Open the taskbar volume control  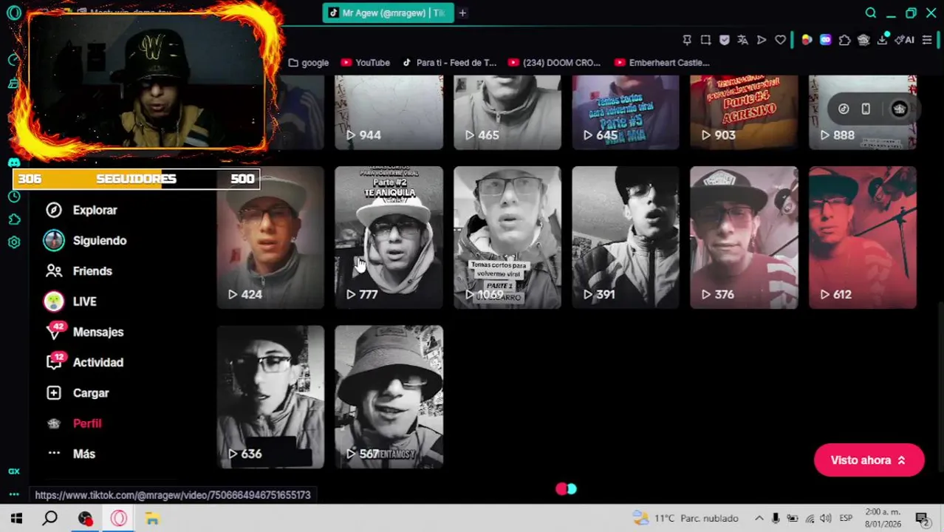pyautogui.click(x=825, y=519)
